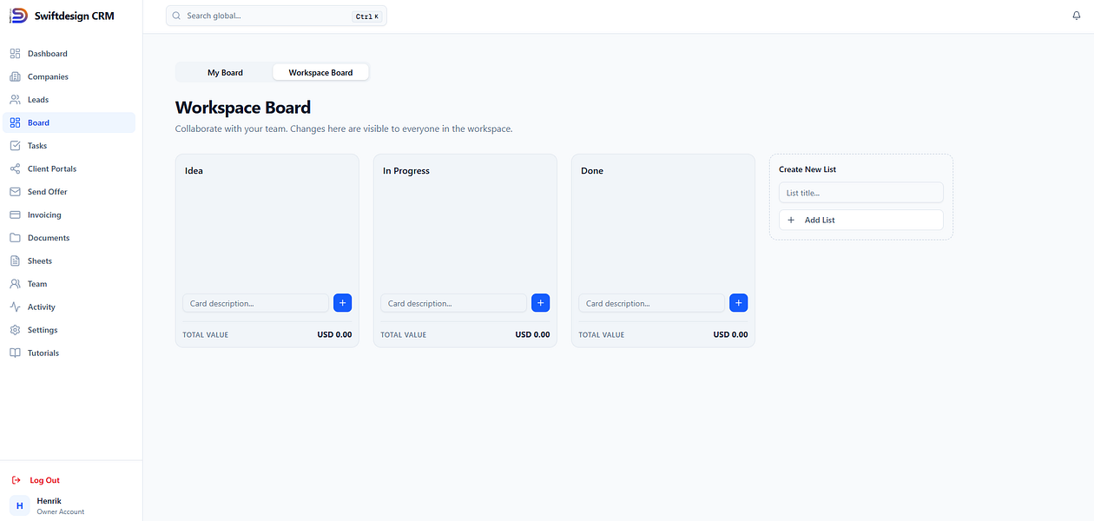
Task: Click the Client Portals share icon
Action: pyautogui.click(x=15, y=168)
